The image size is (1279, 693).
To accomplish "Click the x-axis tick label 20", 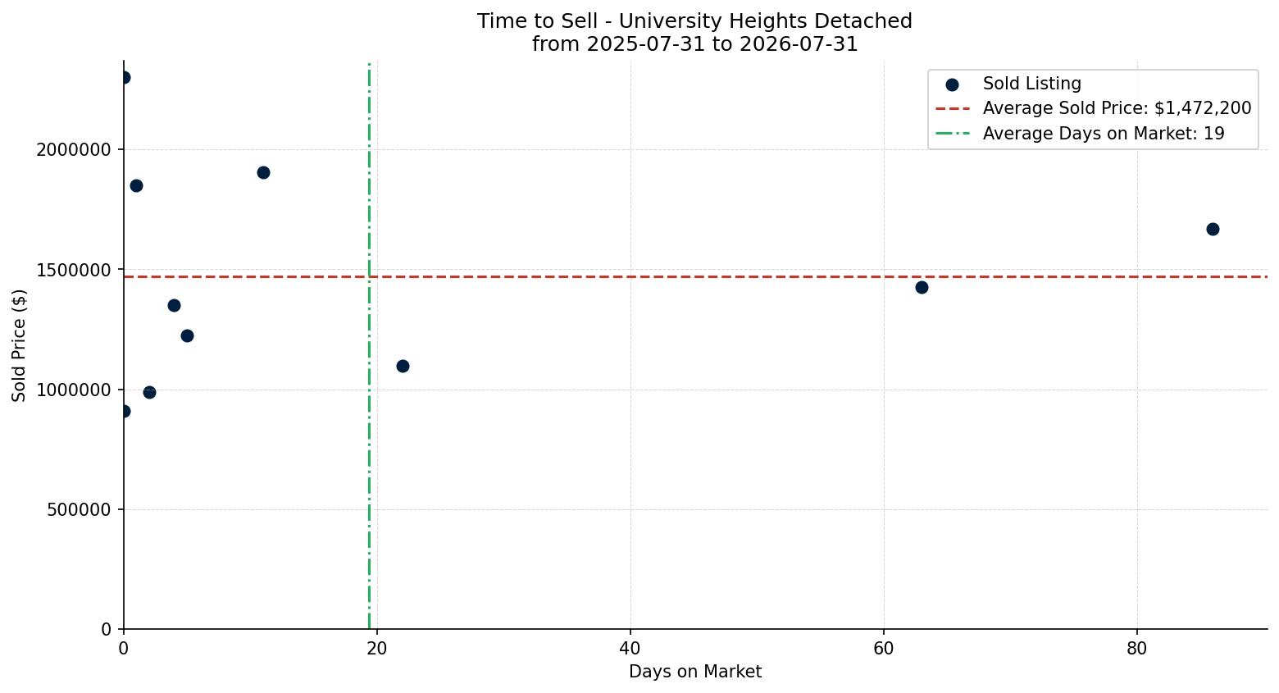I will pos(377,649).
